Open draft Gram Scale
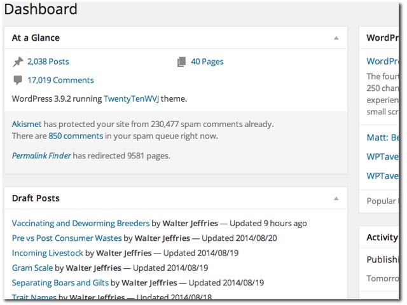407x305 pixels. [x=32, y=268]
